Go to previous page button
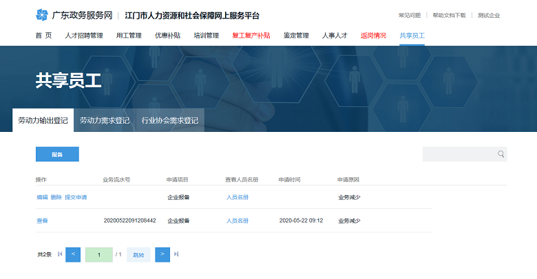The height and width of the screenshot is (279, 537). click(x=73, y=255)
